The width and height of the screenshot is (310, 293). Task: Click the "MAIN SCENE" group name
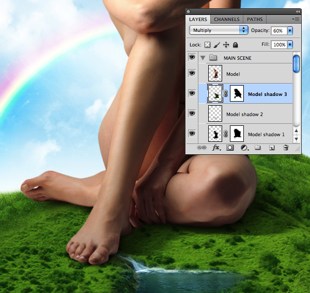point(238,58)
